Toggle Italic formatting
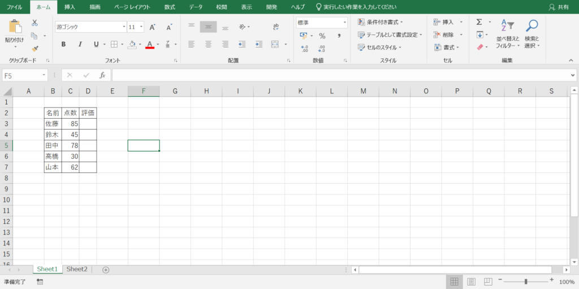579x289 pixels. tap(80, 44)
